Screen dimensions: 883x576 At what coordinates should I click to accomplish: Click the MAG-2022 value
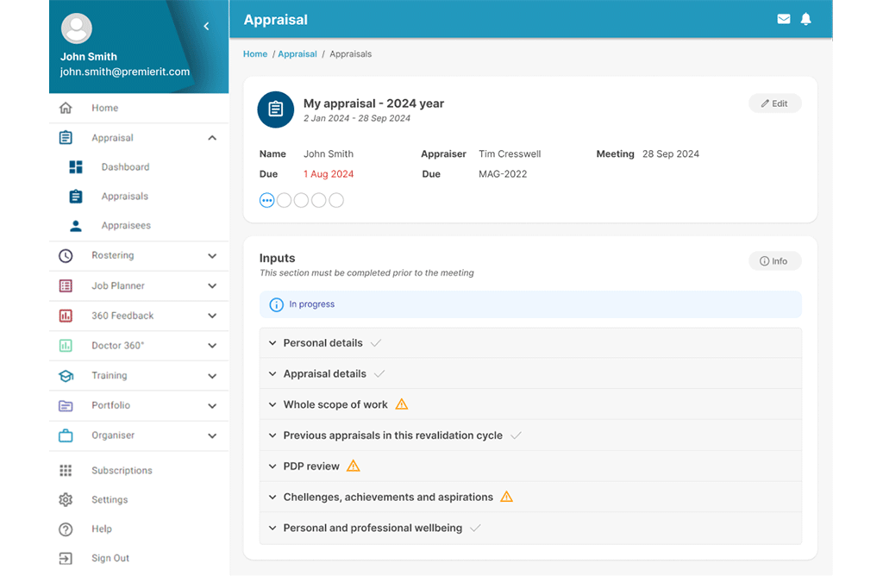(503, 174)
